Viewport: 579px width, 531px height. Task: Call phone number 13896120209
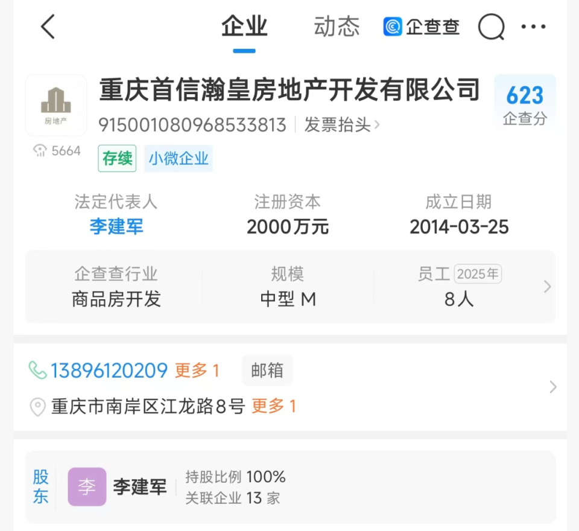[x=109, y=370]
